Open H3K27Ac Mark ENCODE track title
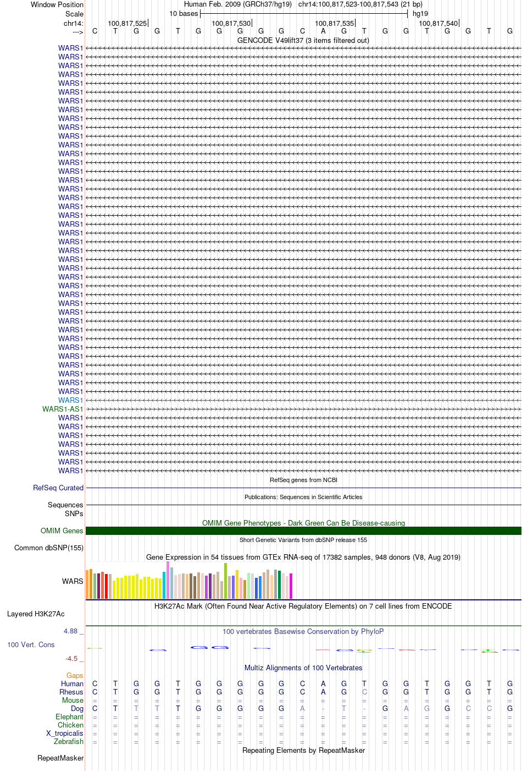The height and width of the screenshot is (771, 522). pyautogui.click(x=303, y=606)
